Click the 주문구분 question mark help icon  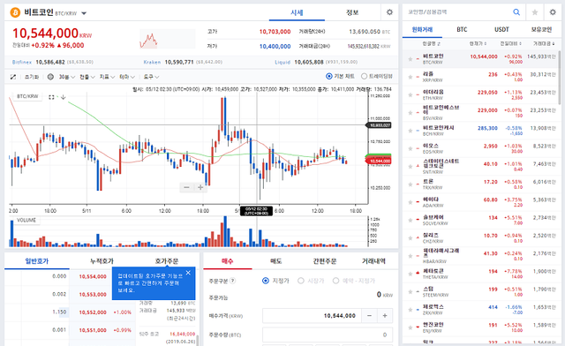pyautogui.click(x=233, y=281)
